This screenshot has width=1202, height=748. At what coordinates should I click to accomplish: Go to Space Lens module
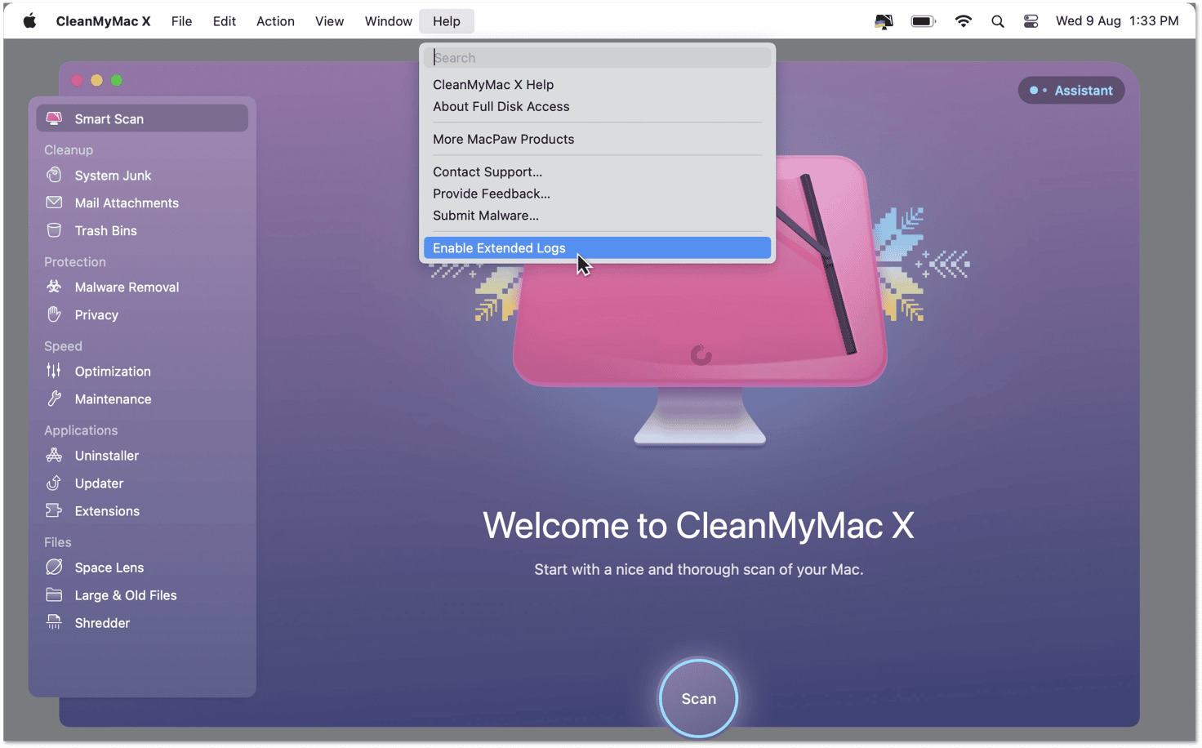(142, 567)
